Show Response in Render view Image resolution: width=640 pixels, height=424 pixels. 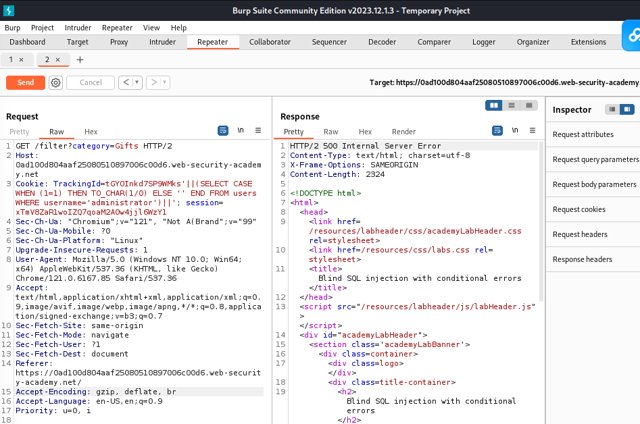pos(403,132)
